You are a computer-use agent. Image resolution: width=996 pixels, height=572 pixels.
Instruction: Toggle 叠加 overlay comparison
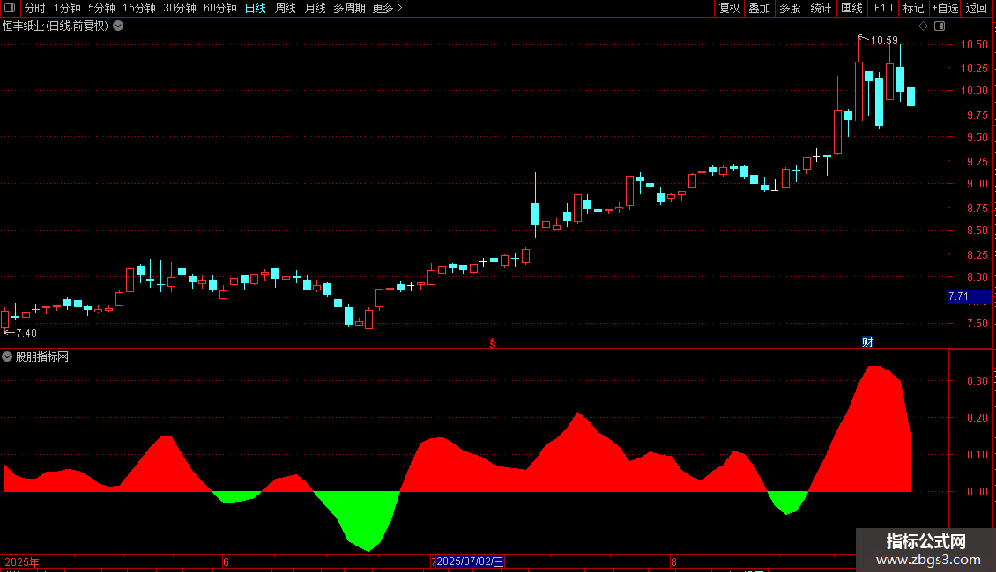(x=759, y=8)
